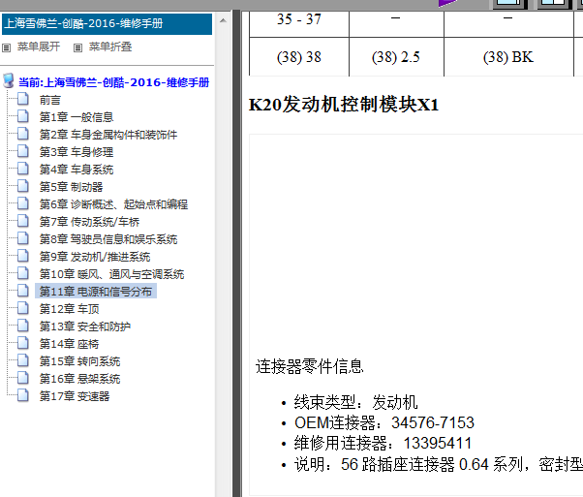Click the 连接器零件信息 subheading

pos(309,366)
